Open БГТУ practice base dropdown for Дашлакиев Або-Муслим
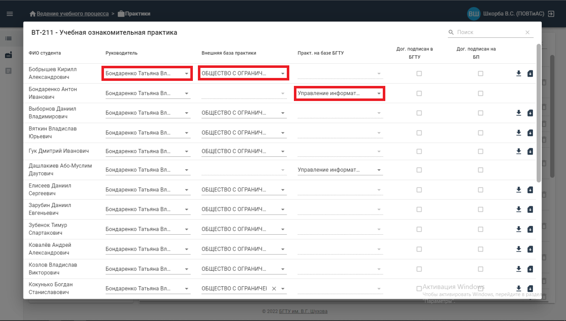Viewport: 566px width, 321px height. click(x=340, y=170)
